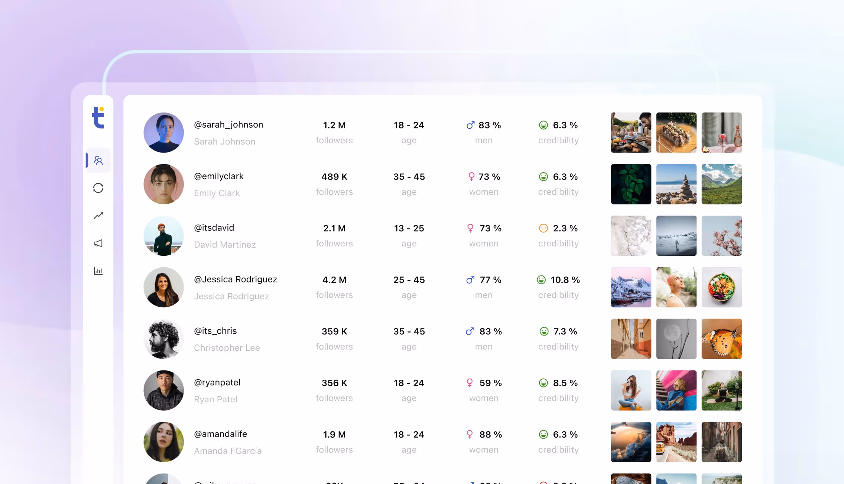Select the @Jessica Rodriguez username

(235, 279)
